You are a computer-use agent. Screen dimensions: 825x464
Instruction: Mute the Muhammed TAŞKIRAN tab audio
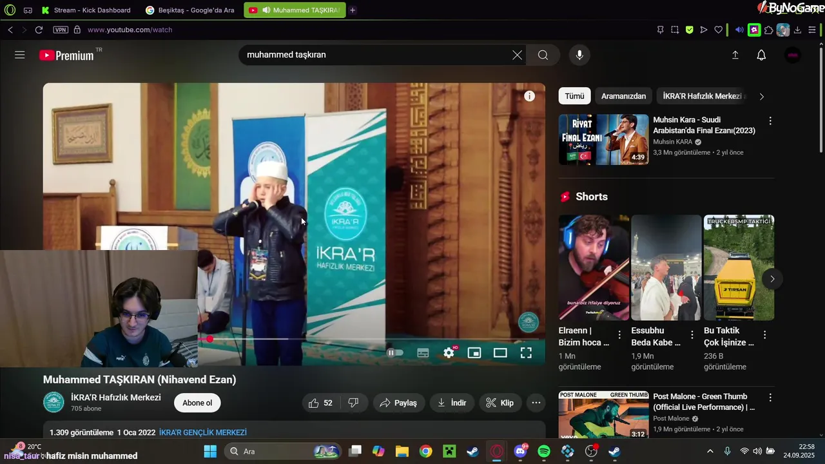266,10
